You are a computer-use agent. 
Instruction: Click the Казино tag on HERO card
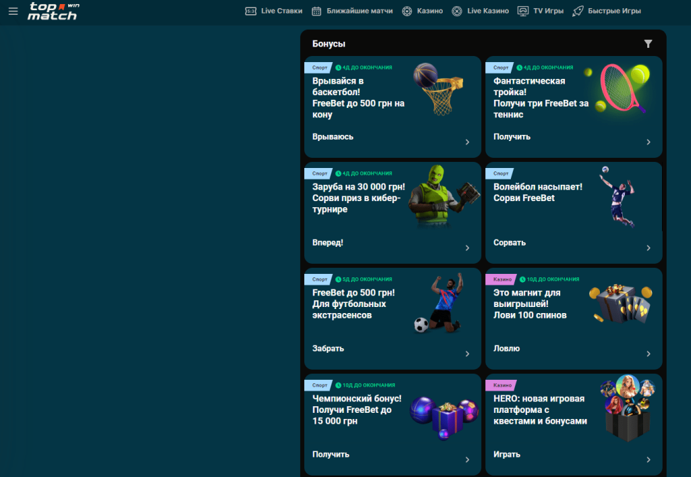pos(502,385)
